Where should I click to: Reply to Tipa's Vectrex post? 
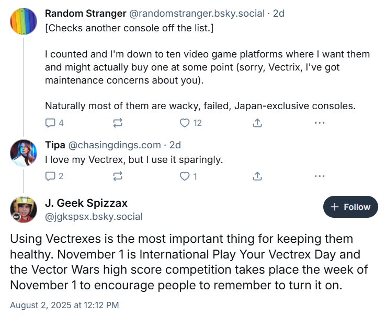pyautogui.click(x=51, y=176)
